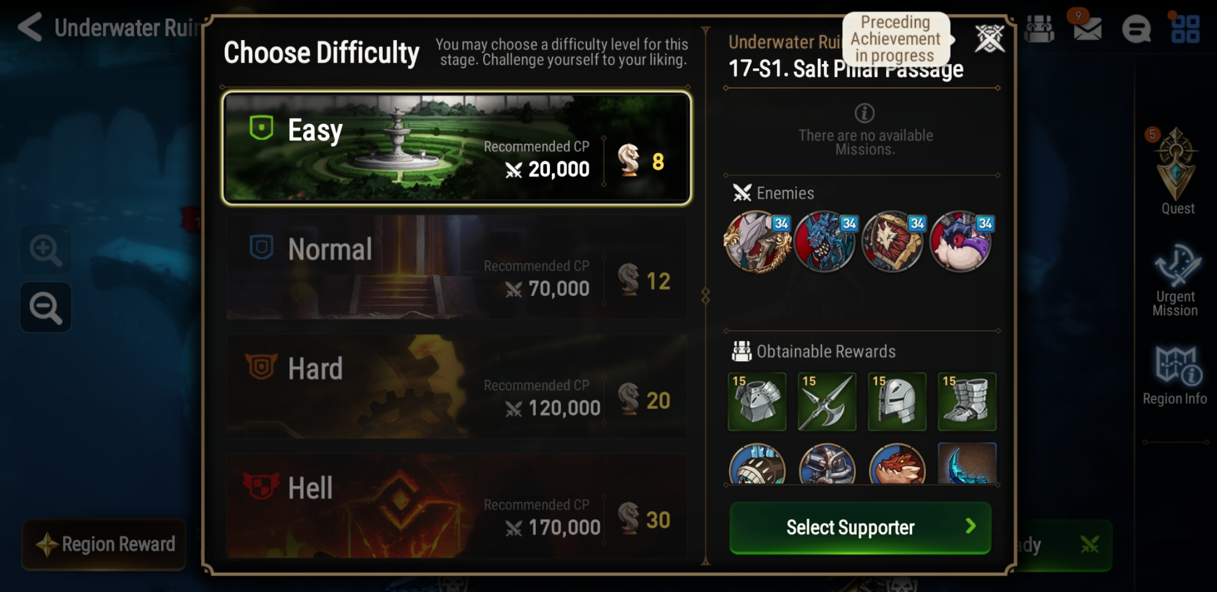1217x592 pixels.
Task: Go back using the arrow by Underwater Ruins
Action: [30, 27]
